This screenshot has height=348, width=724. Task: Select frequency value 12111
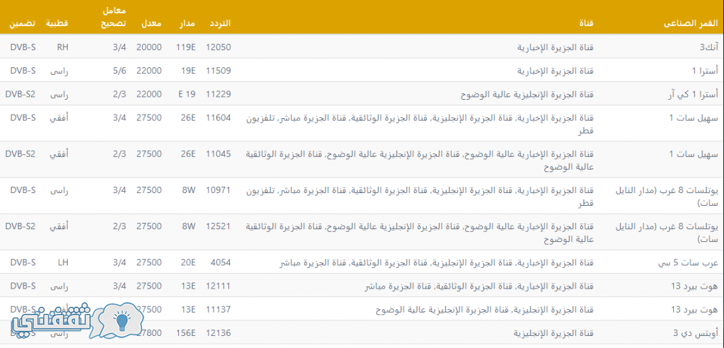[220, 286]
